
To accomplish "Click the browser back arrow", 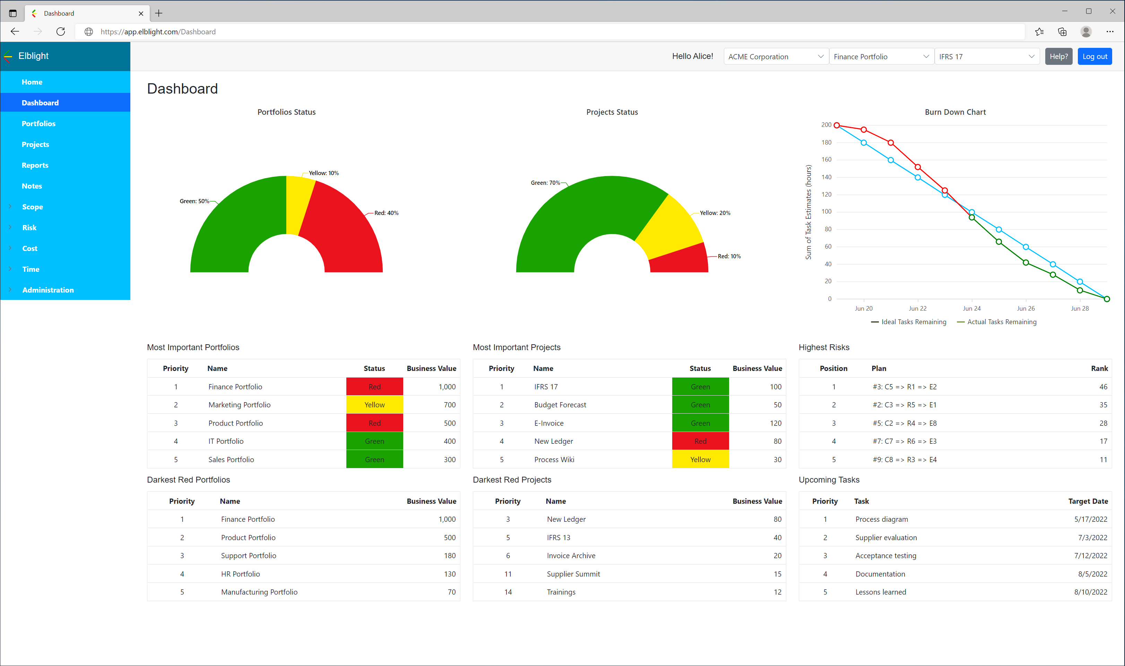I will pyautogui.click(x=15, y=32).
